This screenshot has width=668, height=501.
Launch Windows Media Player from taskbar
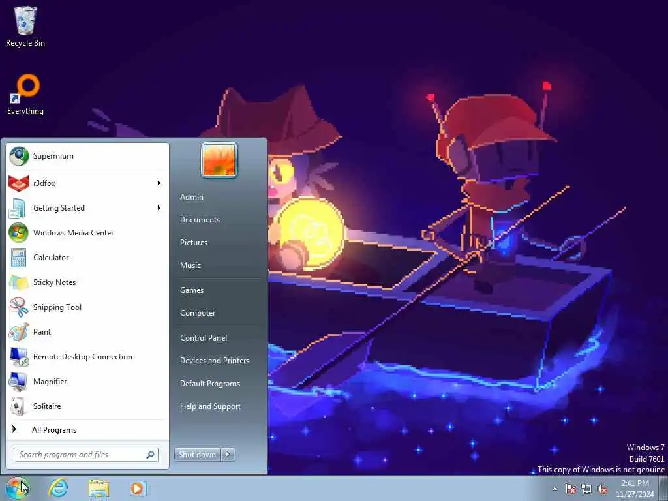coord(138,488)
